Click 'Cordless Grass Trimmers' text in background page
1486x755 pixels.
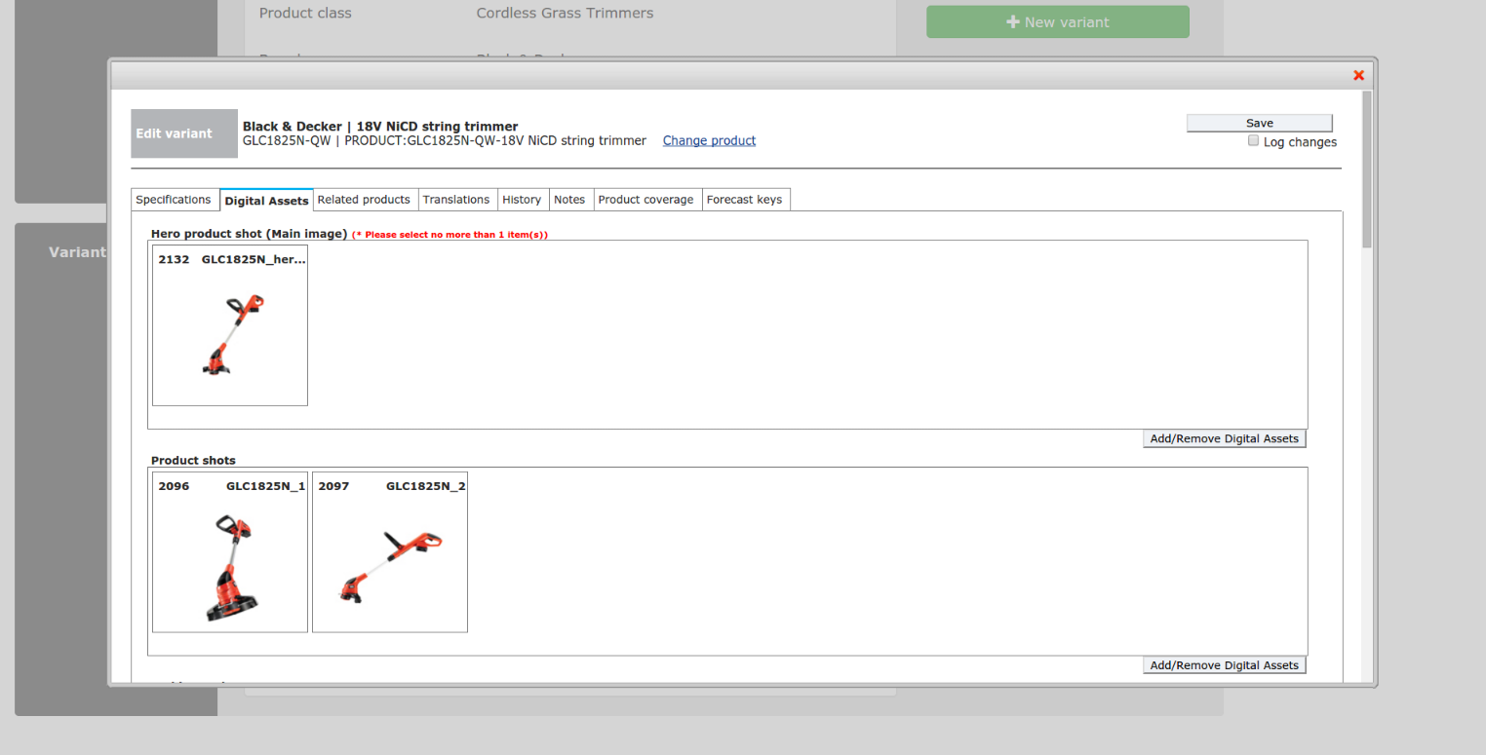pyautogui.click(x=565, y=14)
